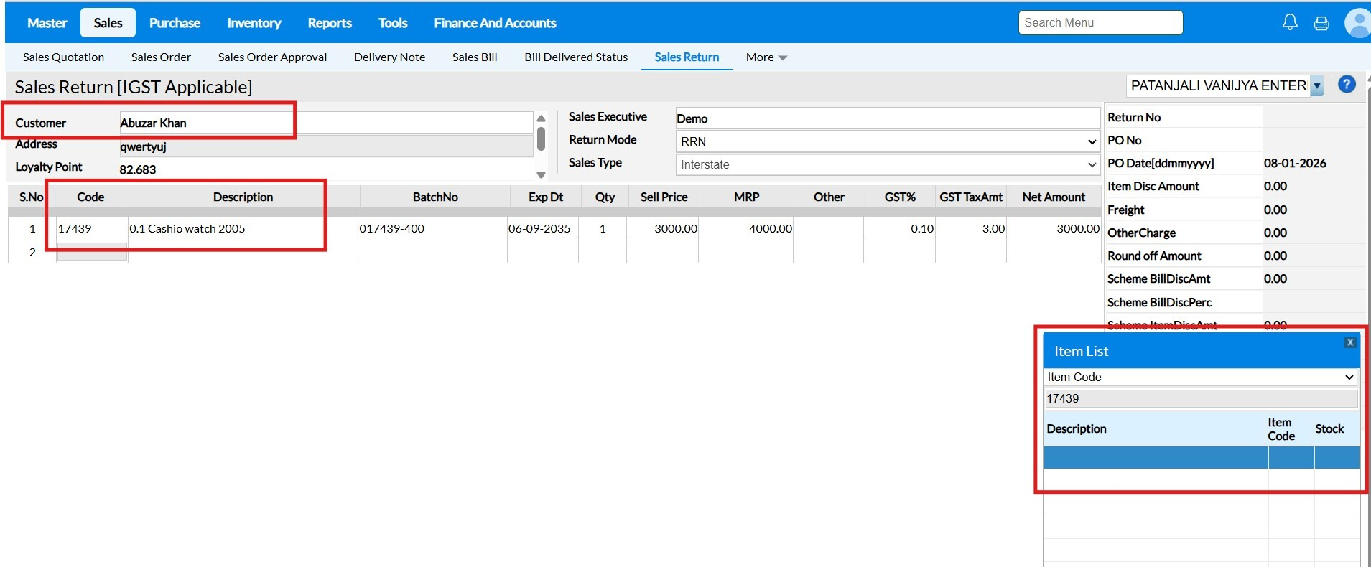Viewport: 1371px width, 567px height.
Task: Open the Item Code filter dropdown
Action: tap(1199, 377)
